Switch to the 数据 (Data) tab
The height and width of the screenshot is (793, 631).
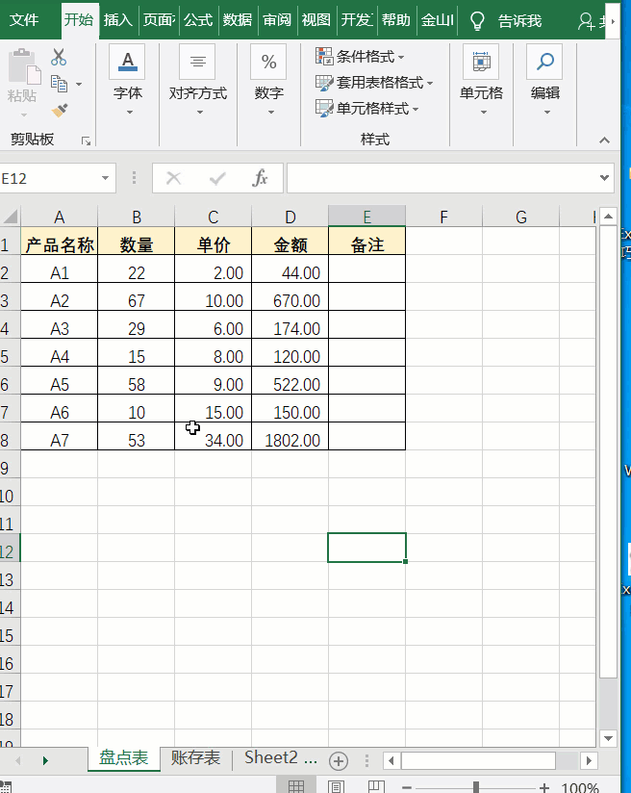(x=238, y=20)
